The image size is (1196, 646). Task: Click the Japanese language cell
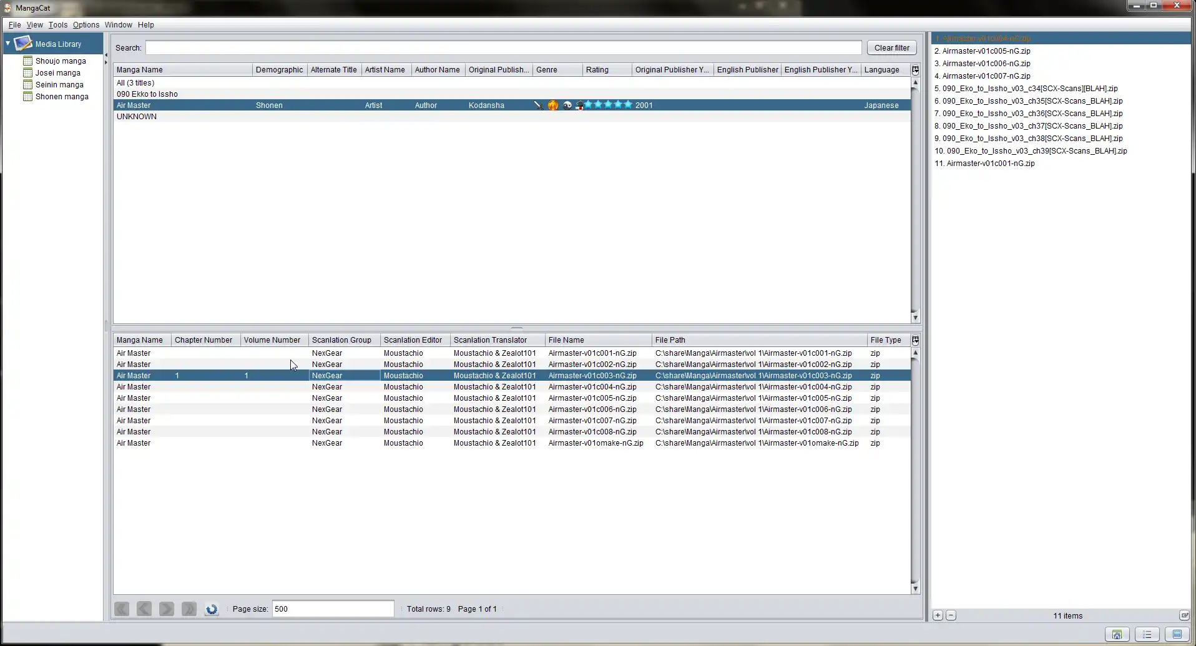(885, 105)
